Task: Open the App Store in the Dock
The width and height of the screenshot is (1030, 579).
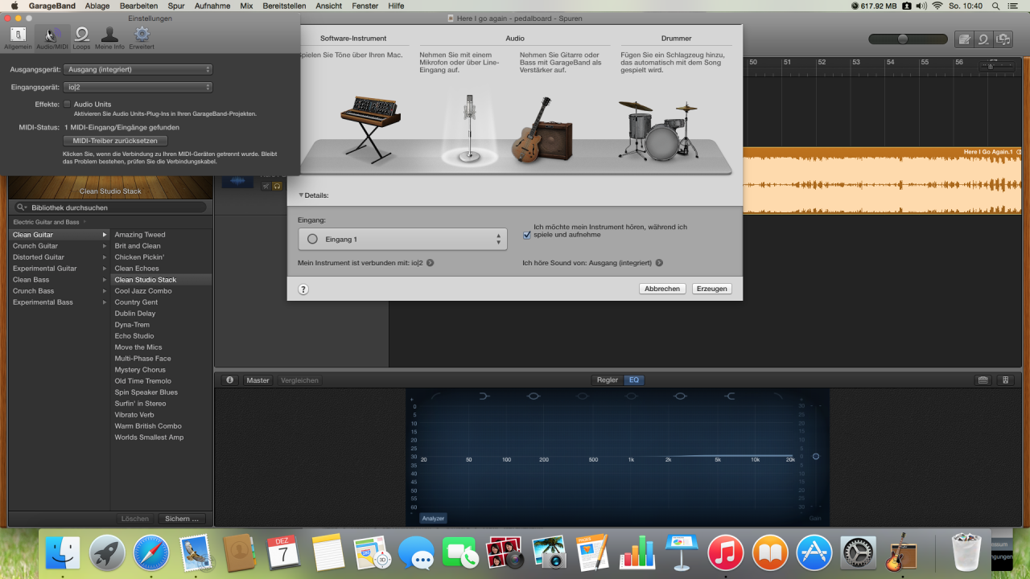Action: coord(814,552)
